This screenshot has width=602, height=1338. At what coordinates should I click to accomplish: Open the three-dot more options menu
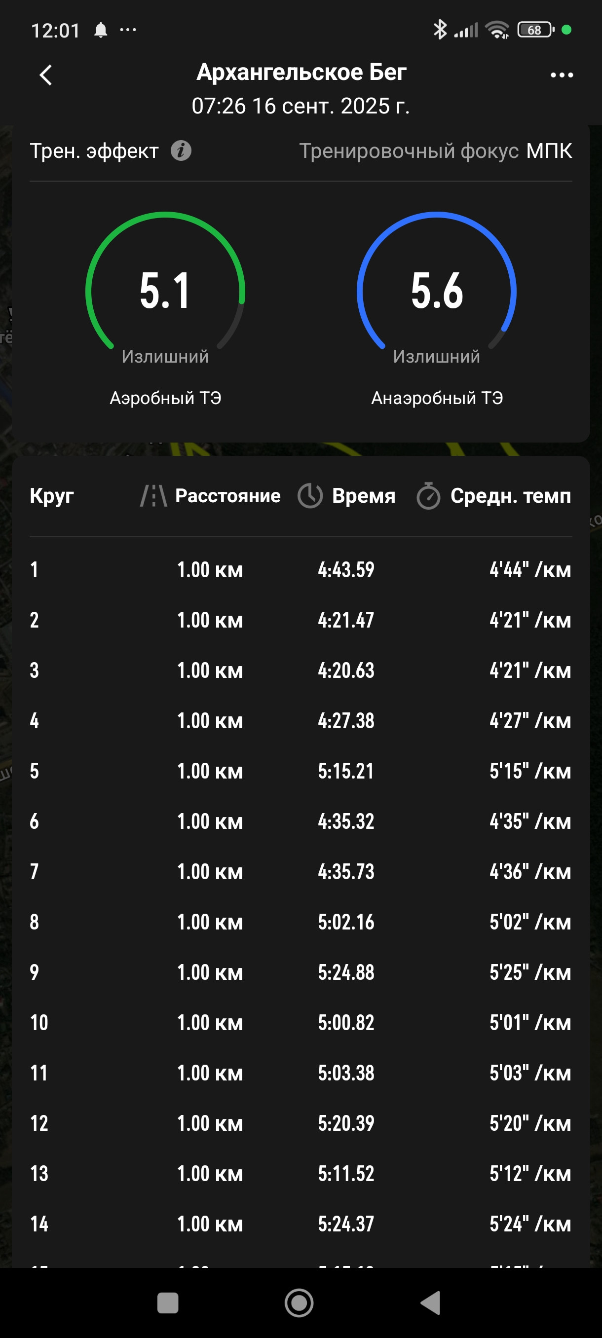pyautogui.click(x=562, y=75)
